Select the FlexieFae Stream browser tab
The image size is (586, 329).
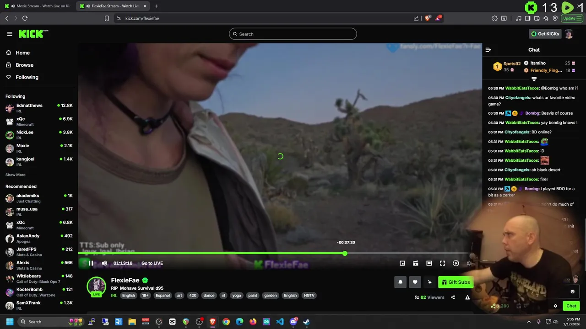coord(112,6)
